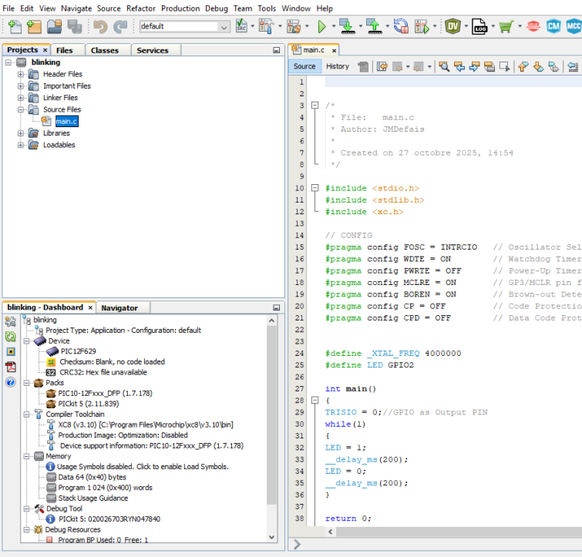Click the Dashboard vertical scrollbar down arrow

pyautogui.click(x=272, y=538)
